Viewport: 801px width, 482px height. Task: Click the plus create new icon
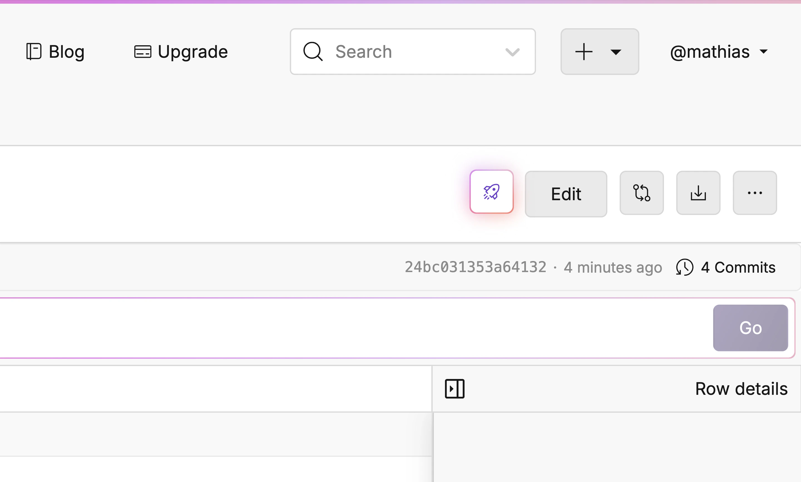[x=584, y=52]
